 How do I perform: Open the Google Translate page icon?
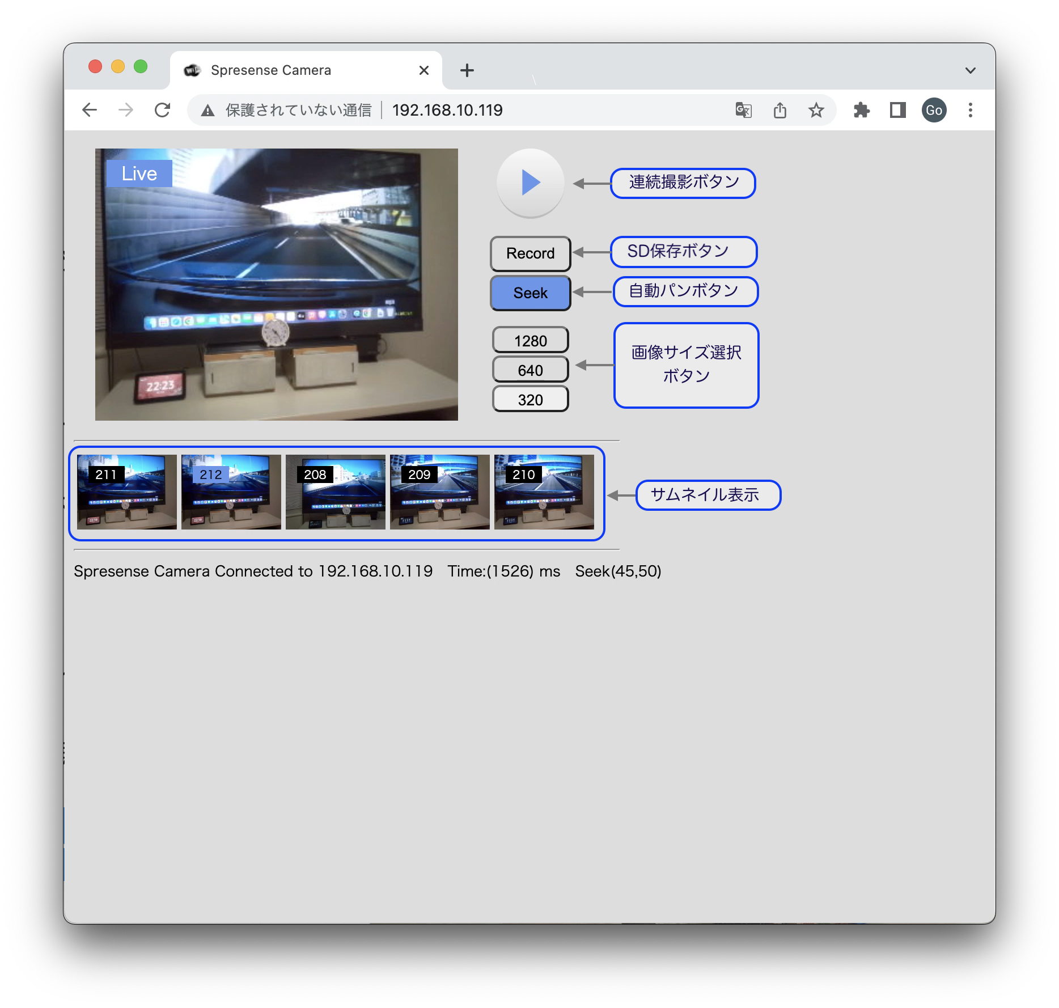click(x=743, y=110)
